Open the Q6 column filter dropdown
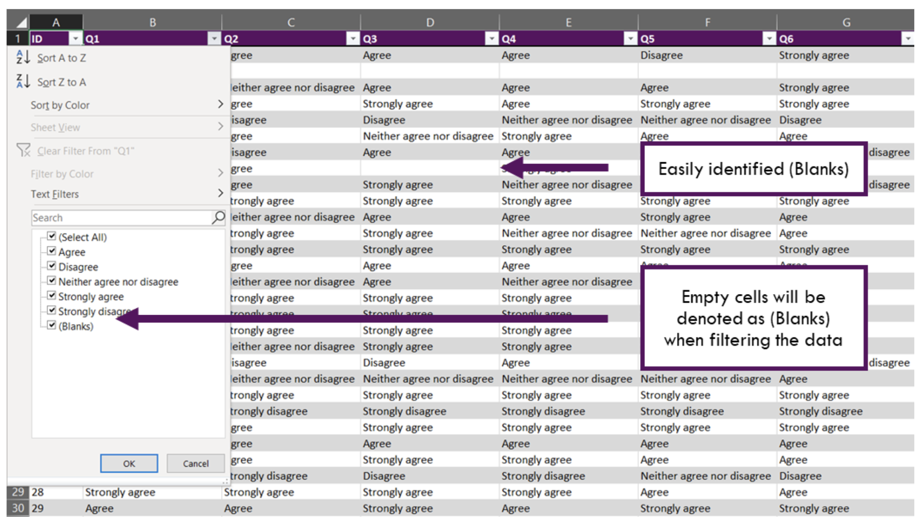 [x=909, y=38]
